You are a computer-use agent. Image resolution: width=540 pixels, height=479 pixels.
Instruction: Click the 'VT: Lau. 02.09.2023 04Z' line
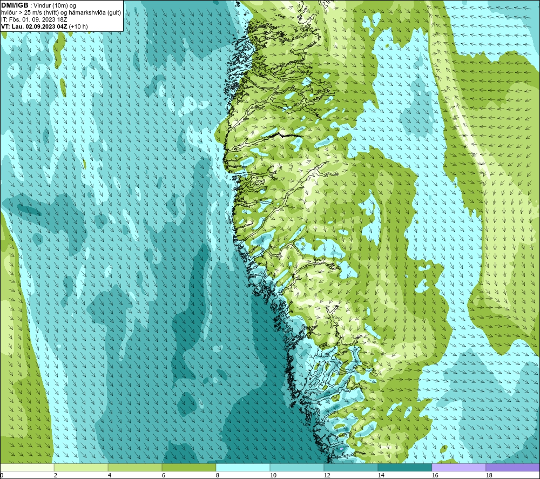[x=34, y=26]
